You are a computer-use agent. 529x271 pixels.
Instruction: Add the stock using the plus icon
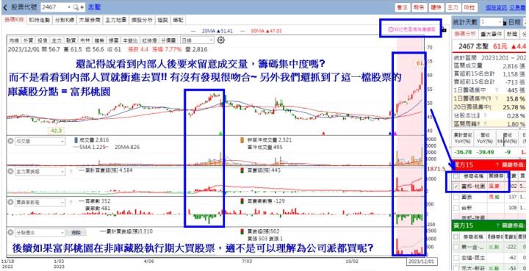[82, 7]
